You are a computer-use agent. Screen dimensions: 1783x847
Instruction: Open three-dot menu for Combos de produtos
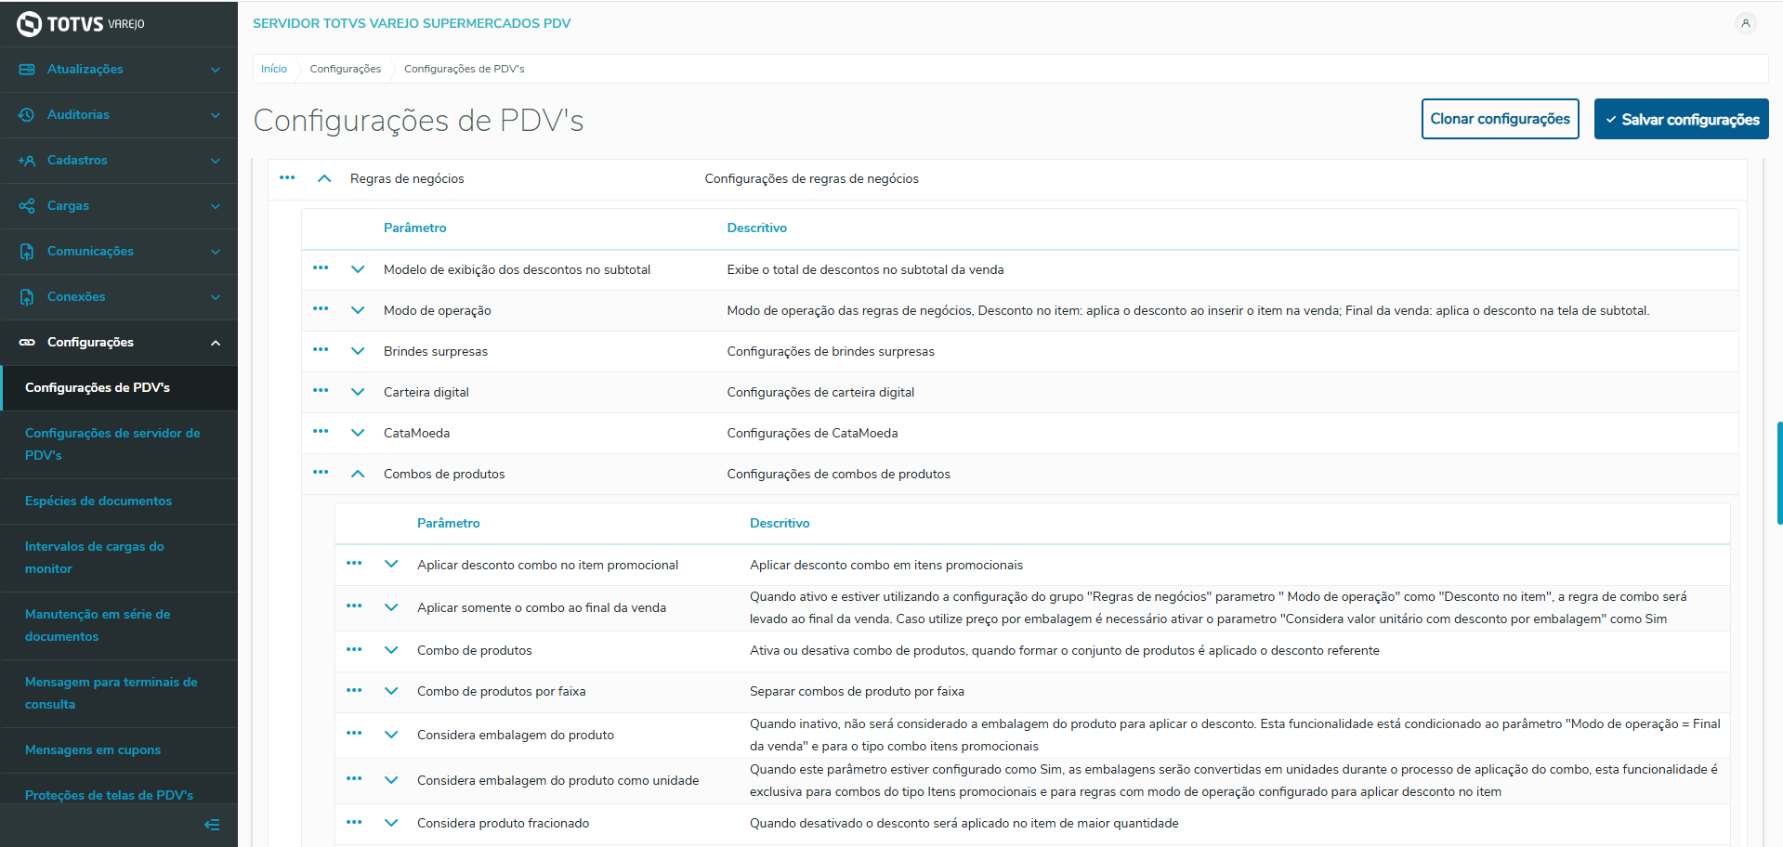click(x=321, y=472)
